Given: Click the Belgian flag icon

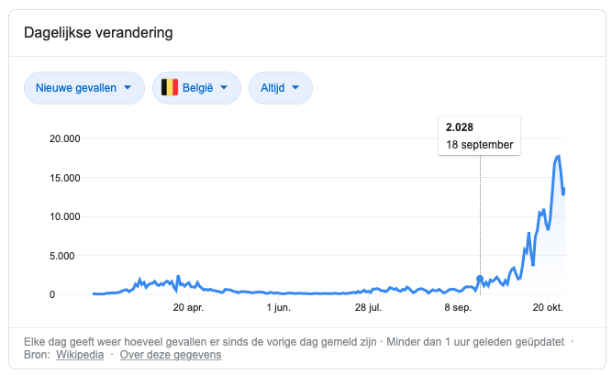Looking at the screenshot, I should 170,88.
